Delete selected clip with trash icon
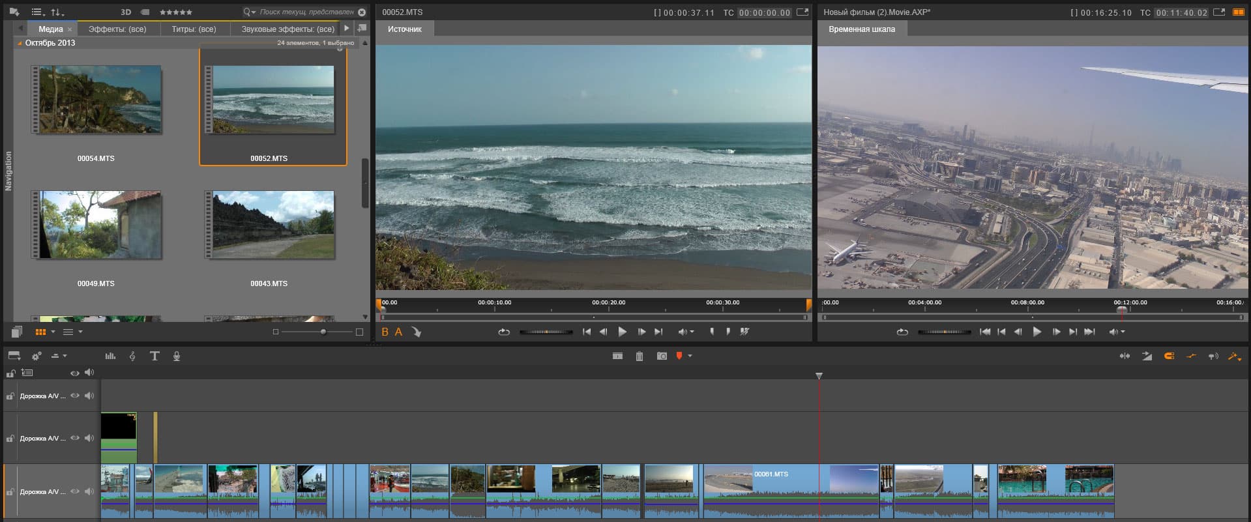Image resolution: width=1251 pixels, height=522 pixels. tap(640, 356)
